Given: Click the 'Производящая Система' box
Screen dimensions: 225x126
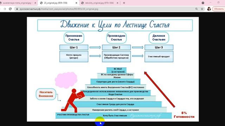Looking at the screenshot, I should 116,56.
